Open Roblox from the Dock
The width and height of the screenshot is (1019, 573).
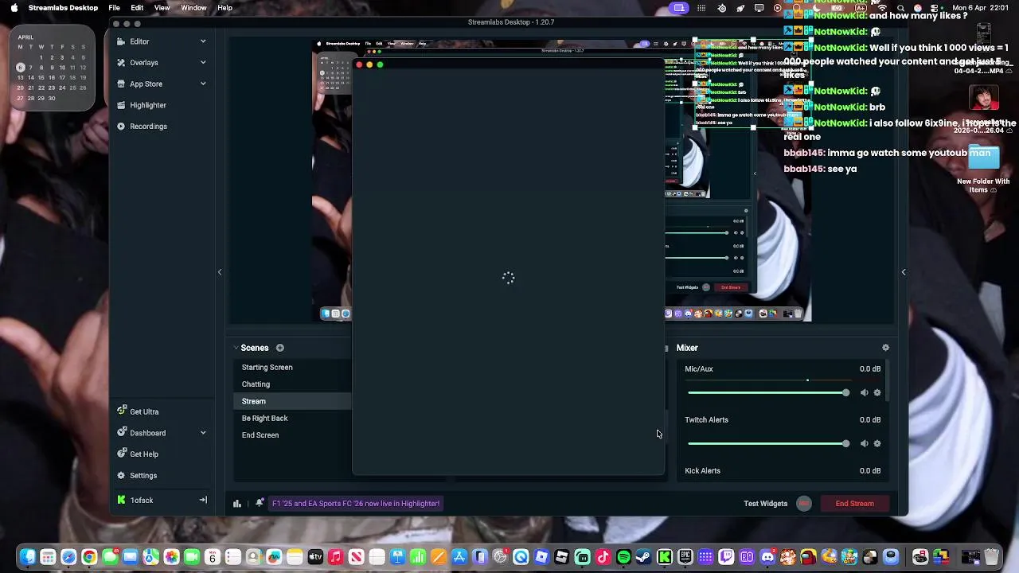(x=561, y=557)
